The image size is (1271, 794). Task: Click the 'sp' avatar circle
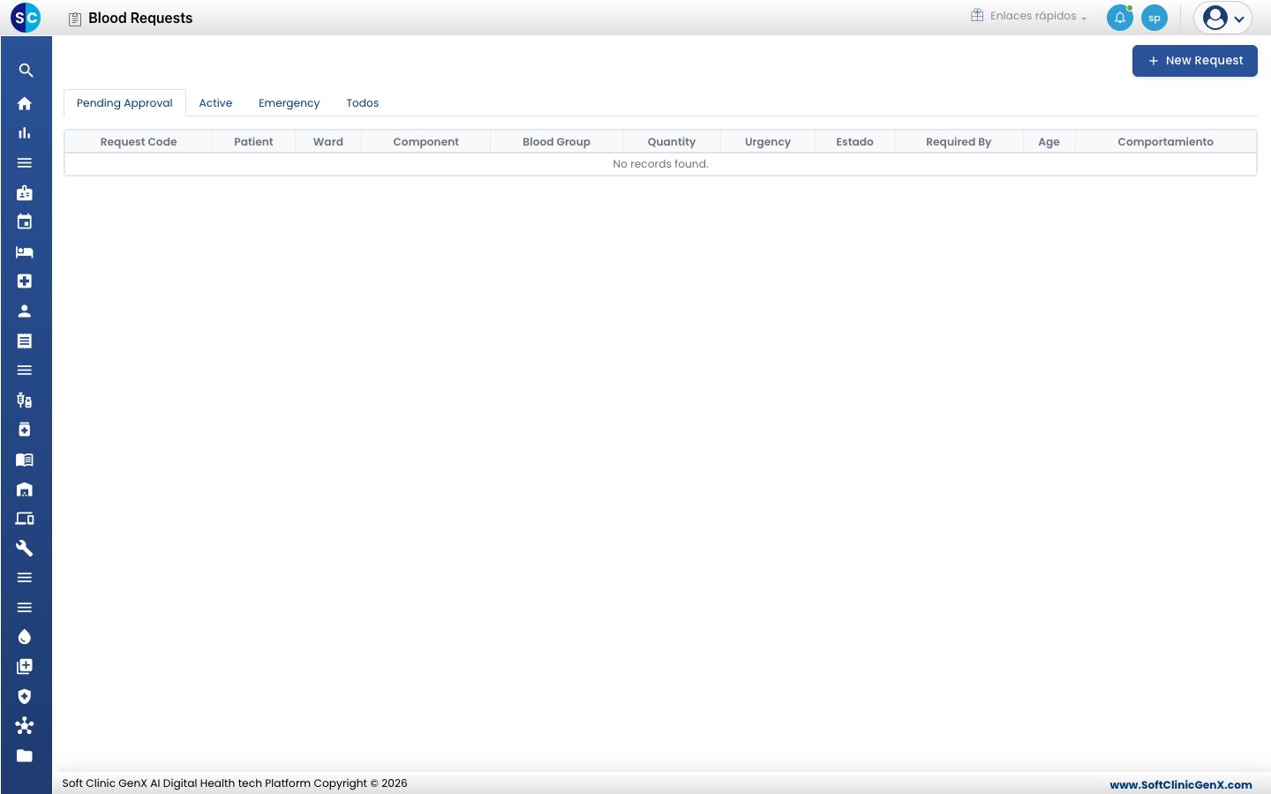(1154, 18)
